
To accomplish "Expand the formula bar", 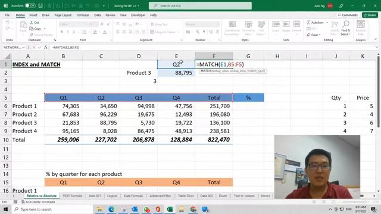I will (x=376, y=48).
